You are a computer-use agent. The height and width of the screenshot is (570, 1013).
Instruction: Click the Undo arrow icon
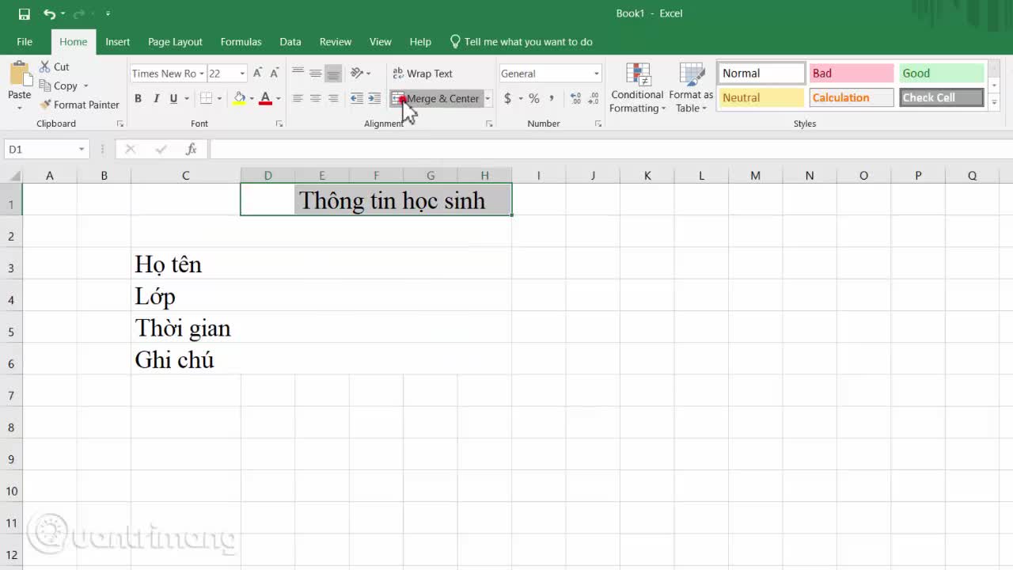click(49, 13)
